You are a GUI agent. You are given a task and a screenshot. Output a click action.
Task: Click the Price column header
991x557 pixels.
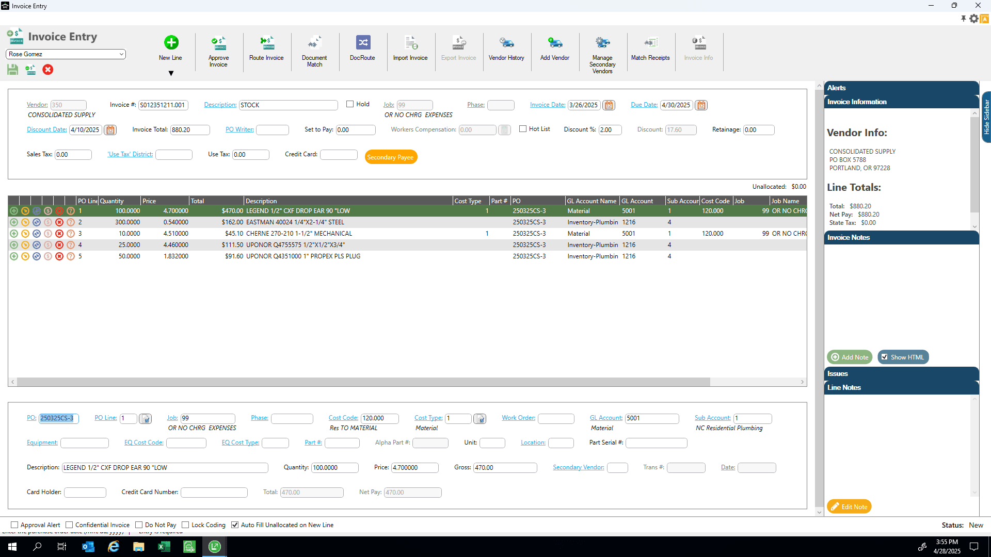click(165, 201)
